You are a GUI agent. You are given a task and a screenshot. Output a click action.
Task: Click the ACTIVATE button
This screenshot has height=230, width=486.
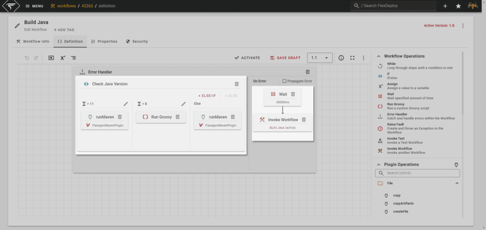[247, 58]
